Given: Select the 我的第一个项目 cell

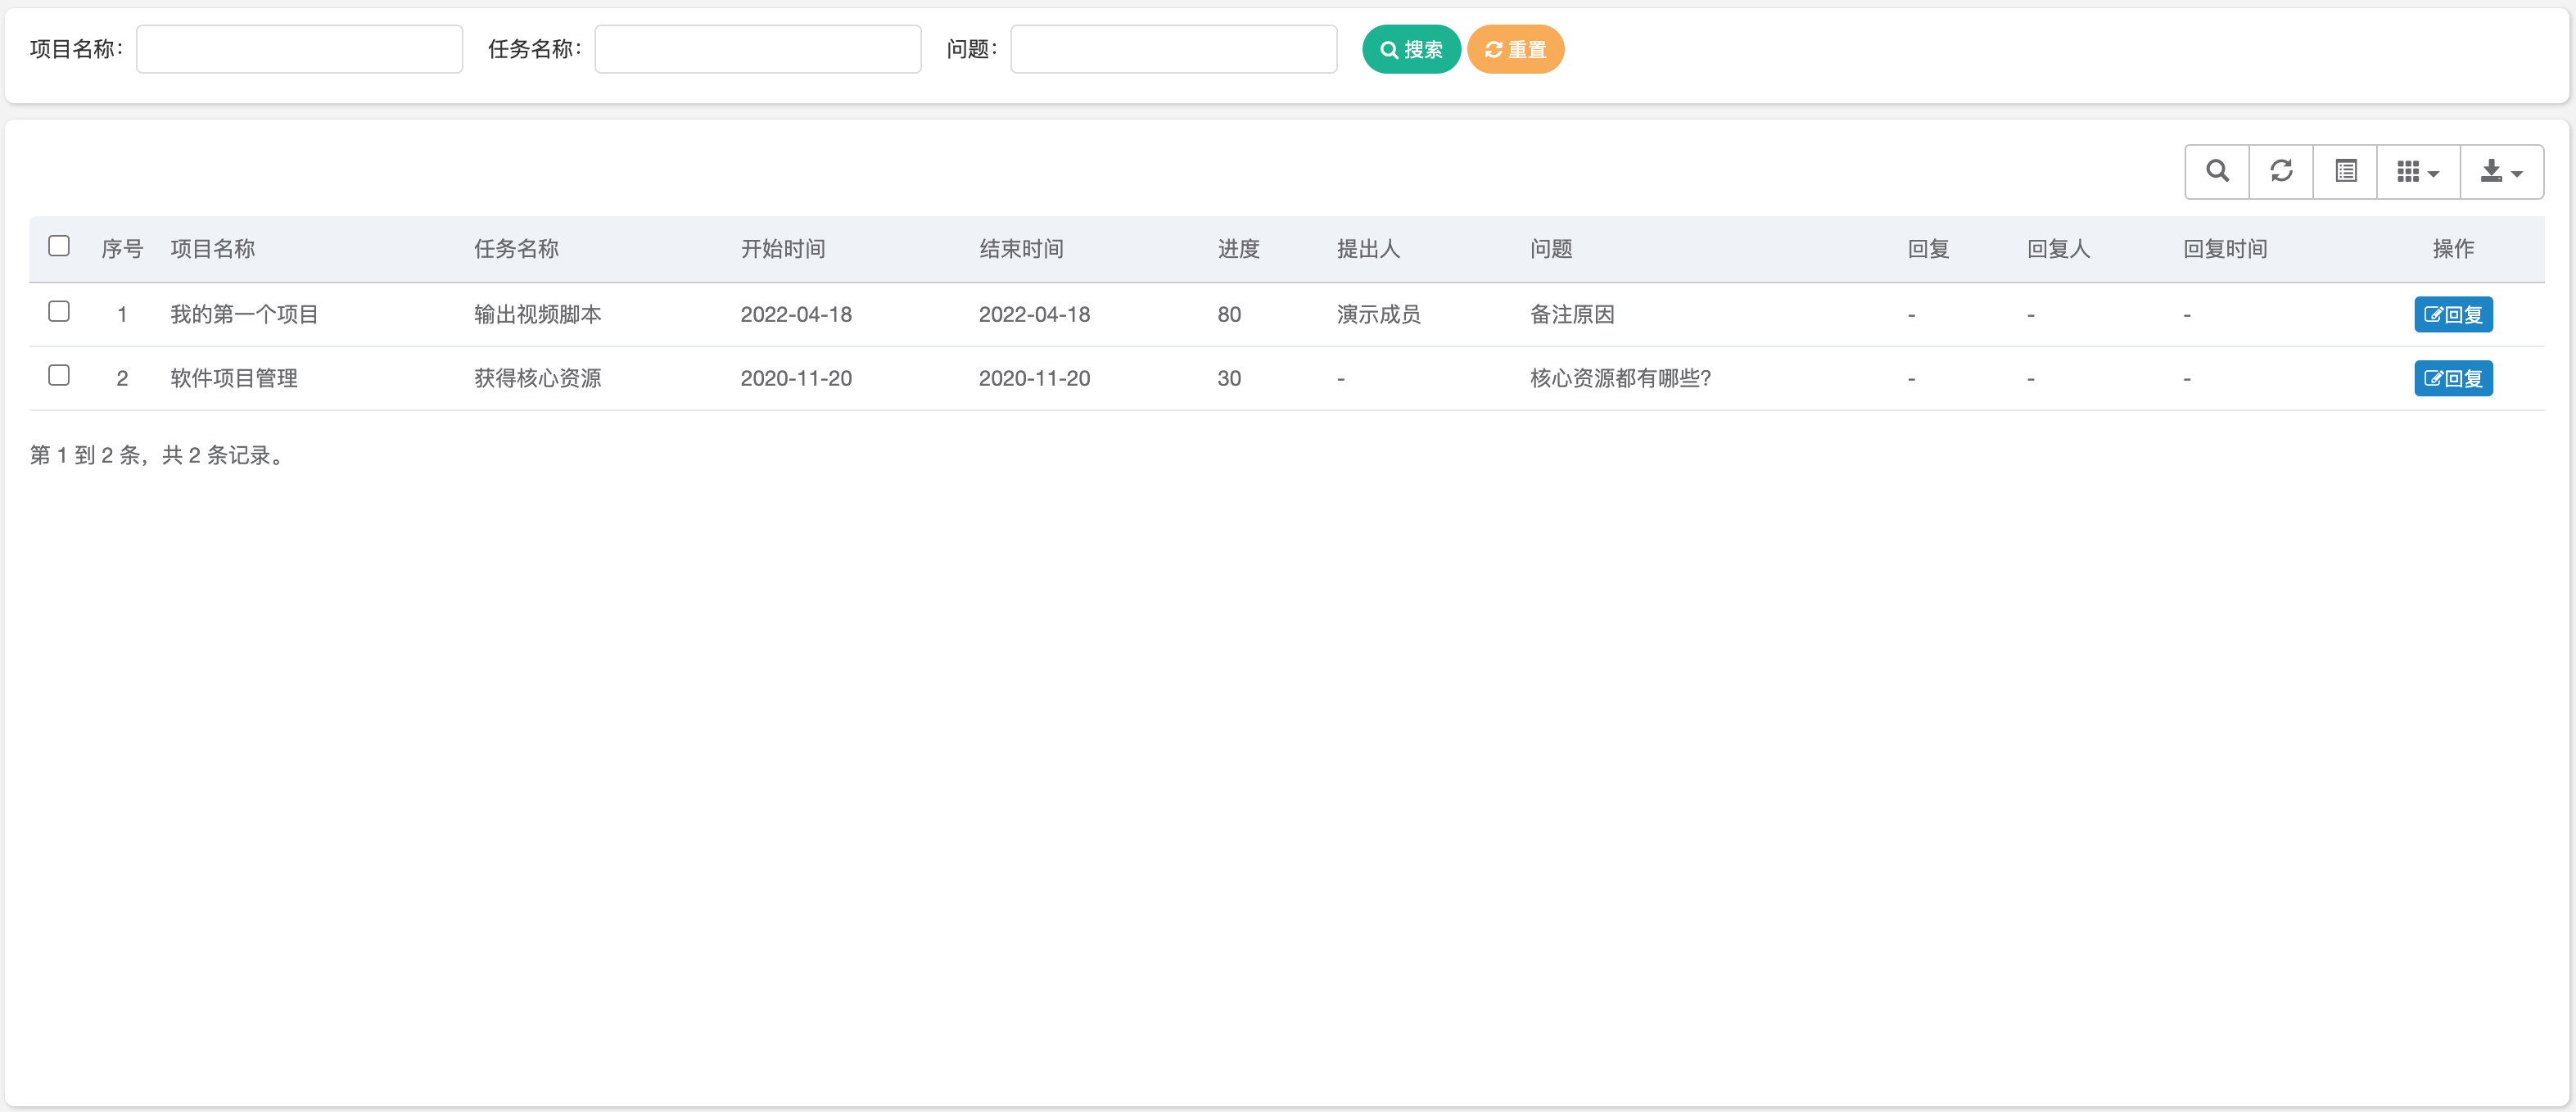Looking at the screenshot, I should coord(244,314).
